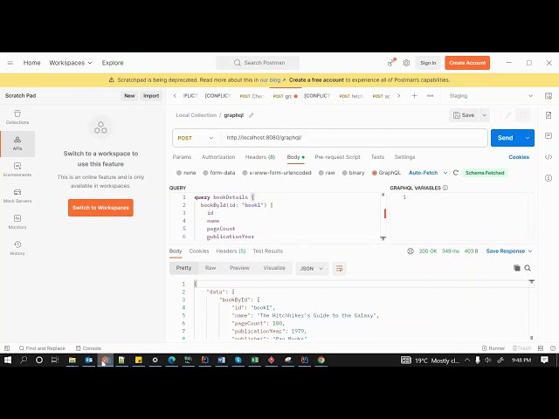Switch to the Authorization tab
Viewport: 559px width, 419px height.
pos(218,157)
